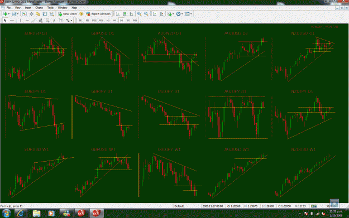Screen dimensions: 349x218
Task: Open the Charts menu
Action: [39, 8]
